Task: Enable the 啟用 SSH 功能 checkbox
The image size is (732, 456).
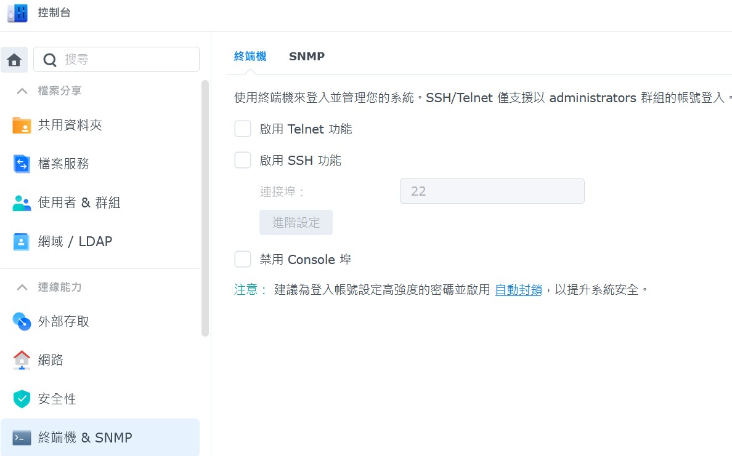Action: pyautogui.click(x=243, y=161)
